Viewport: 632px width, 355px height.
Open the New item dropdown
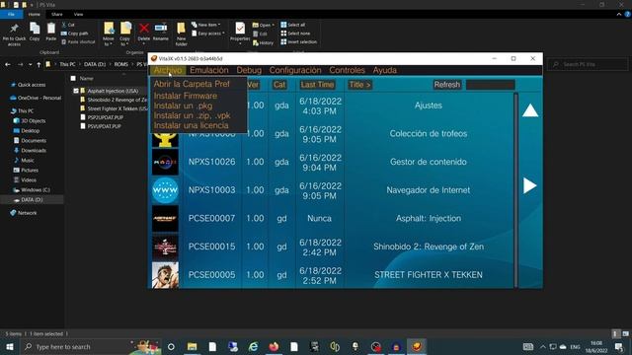[x=206, y=25]
